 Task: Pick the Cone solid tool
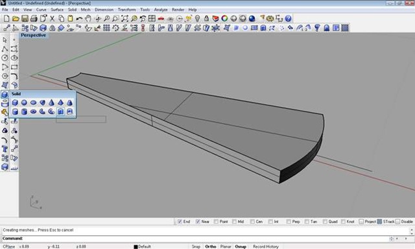click(51, 102)
